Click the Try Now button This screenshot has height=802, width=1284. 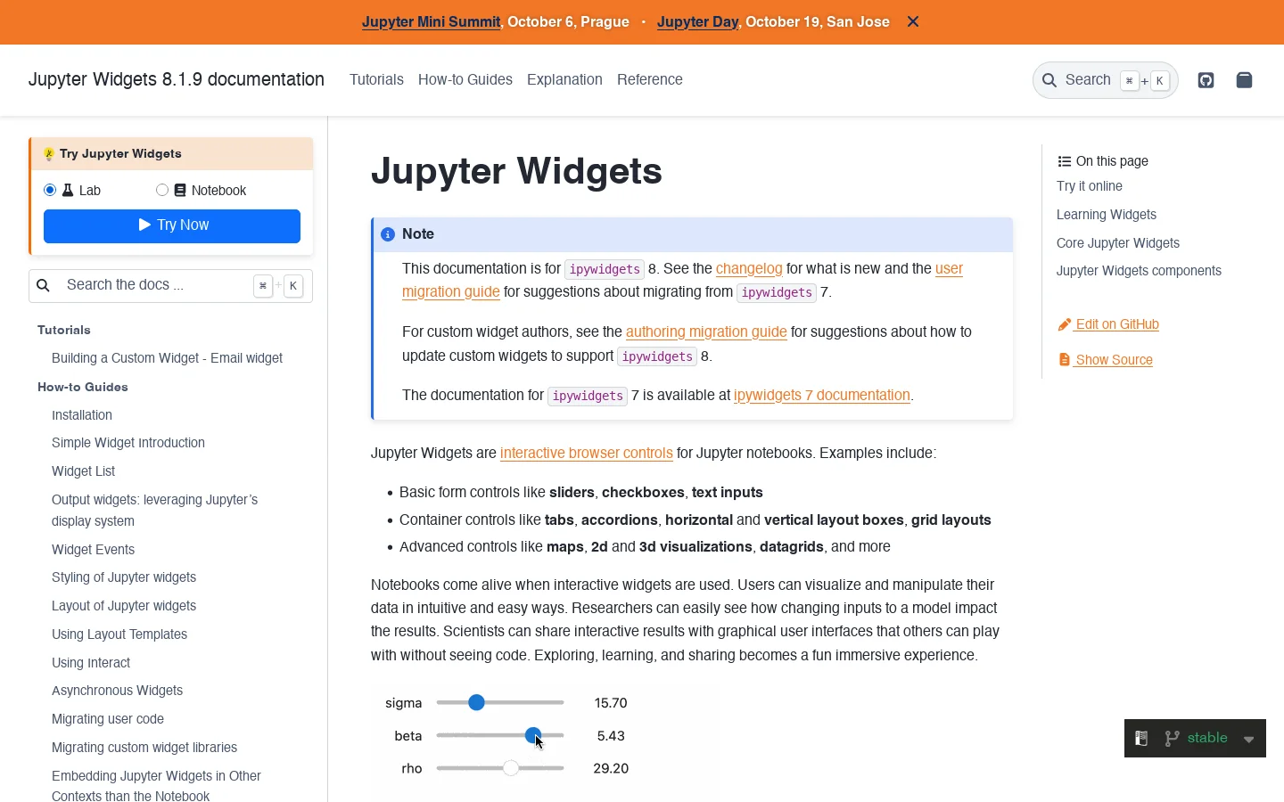(172, 225)
